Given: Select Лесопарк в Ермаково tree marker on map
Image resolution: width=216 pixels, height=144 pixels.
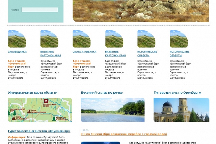Looking at the screenshot, I should coord(54,119).
